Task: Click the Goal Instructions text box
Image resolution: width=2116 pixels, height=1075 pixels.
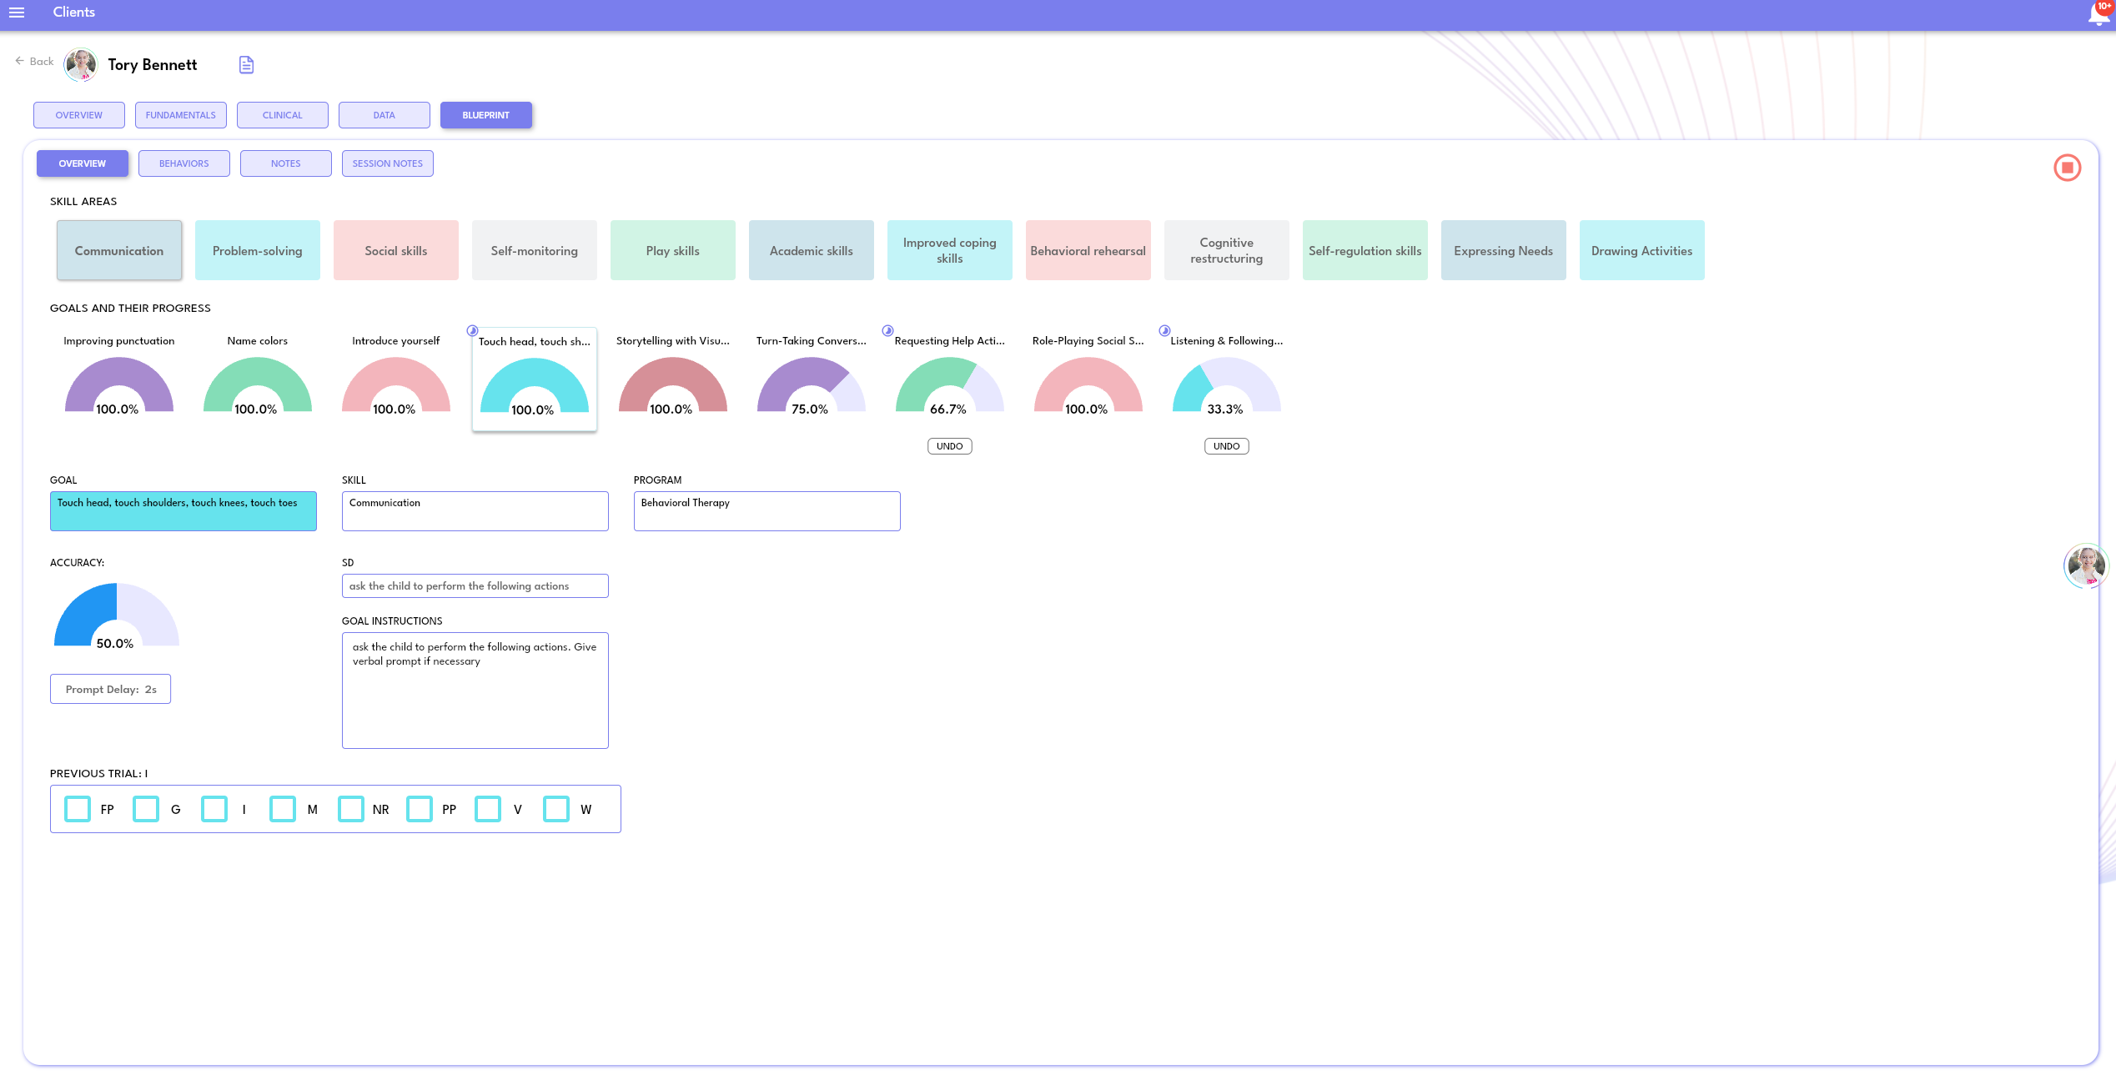Action: click(x=475, y=690)
